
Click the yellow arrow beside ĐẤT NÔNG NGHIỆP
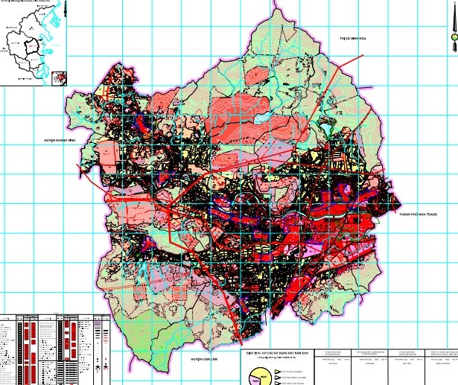coord(276,370)
